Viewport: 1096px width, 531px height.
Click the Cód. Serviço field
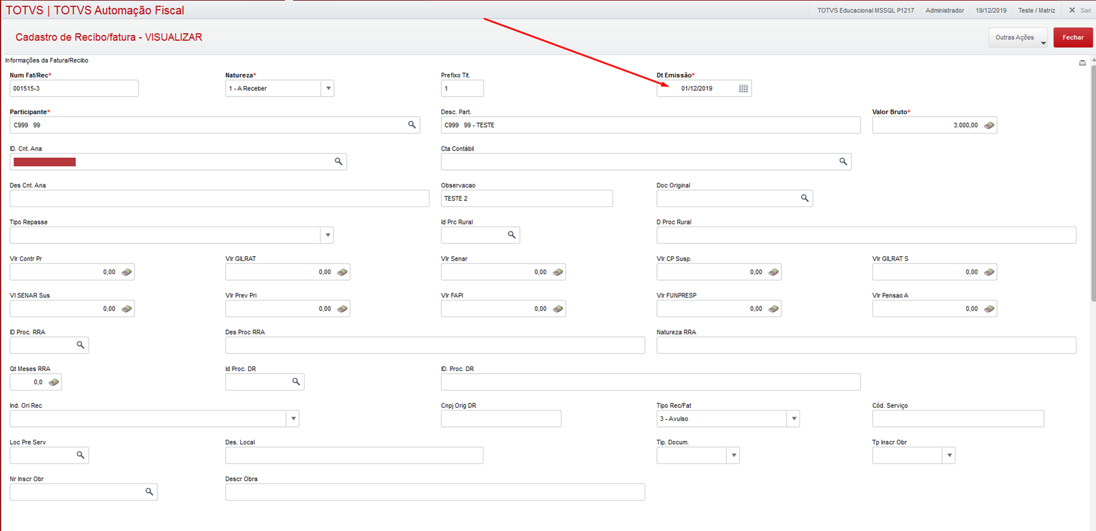958,419
